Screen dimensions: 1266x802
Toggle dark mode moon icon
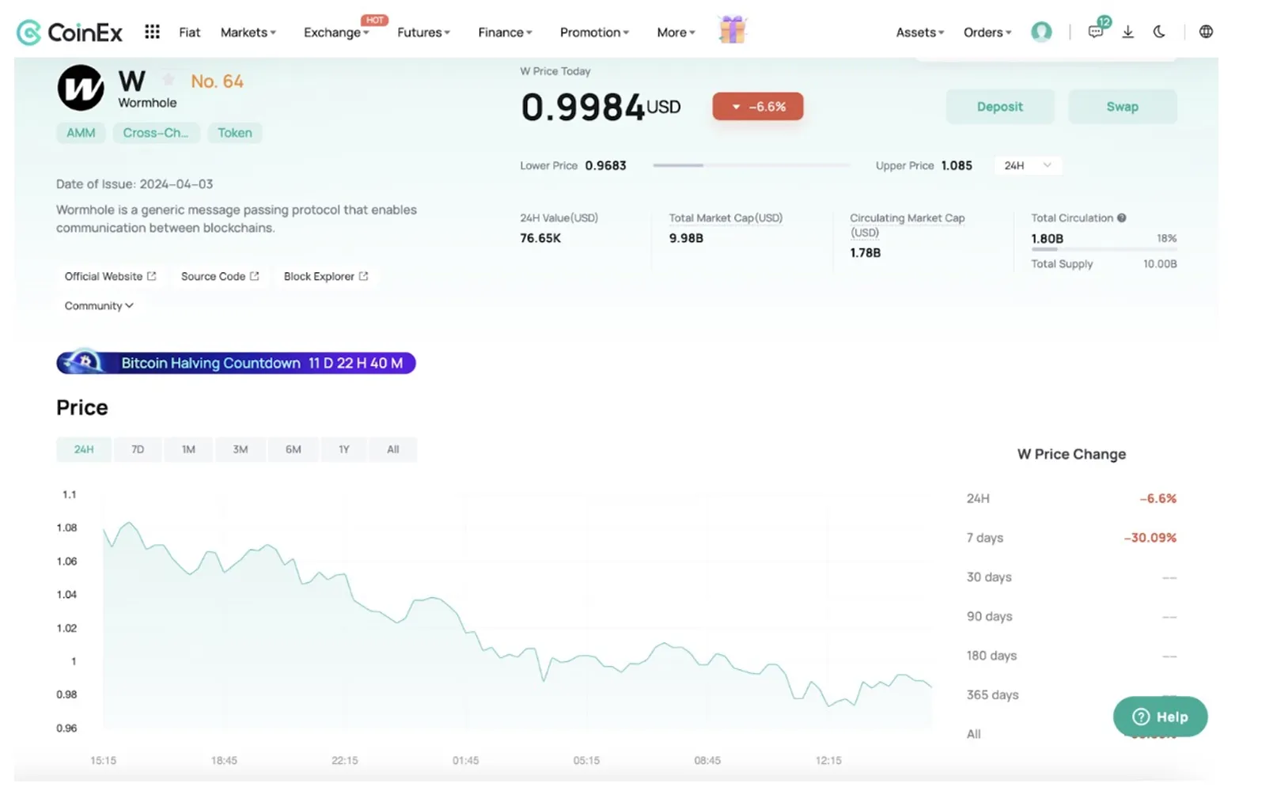point(1159,32)
